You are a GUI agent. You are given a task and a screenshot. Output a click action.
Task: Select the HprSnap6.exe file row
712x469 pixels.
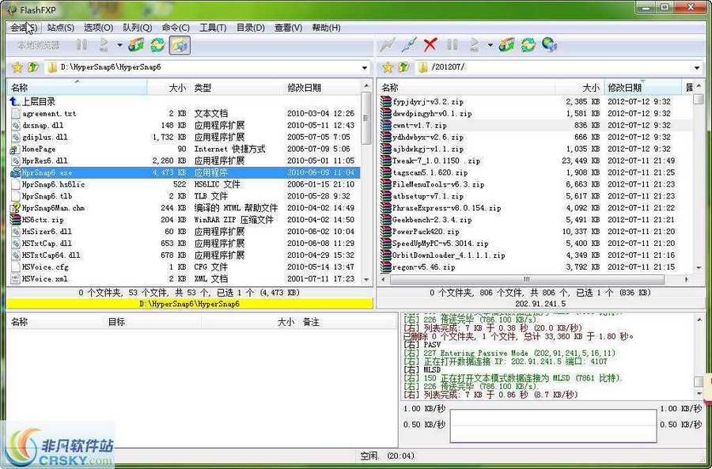click(x=184, y=172)
